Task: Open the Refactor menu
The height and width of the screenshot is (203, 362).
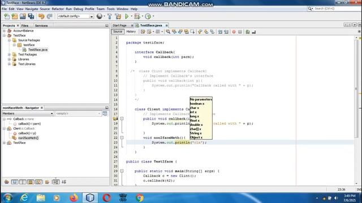Action: pos(58,9)
